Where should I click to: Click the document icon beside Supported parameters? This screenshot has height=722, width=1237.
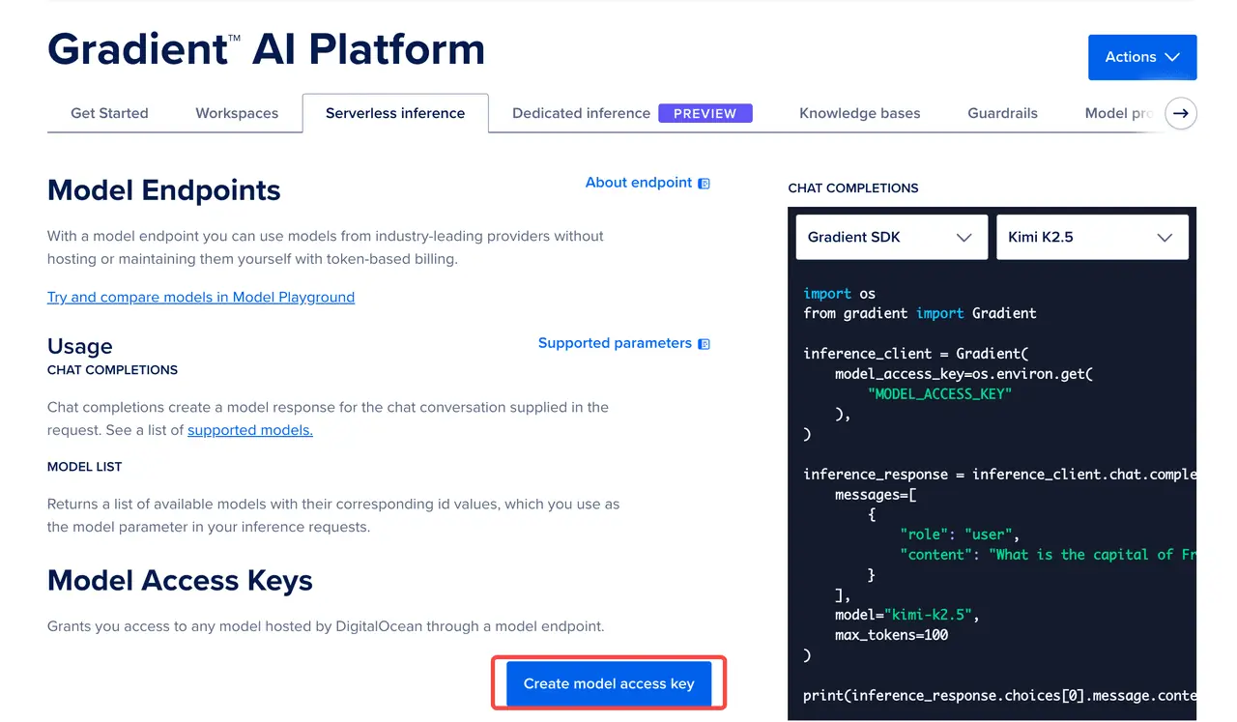coord(704,344)
